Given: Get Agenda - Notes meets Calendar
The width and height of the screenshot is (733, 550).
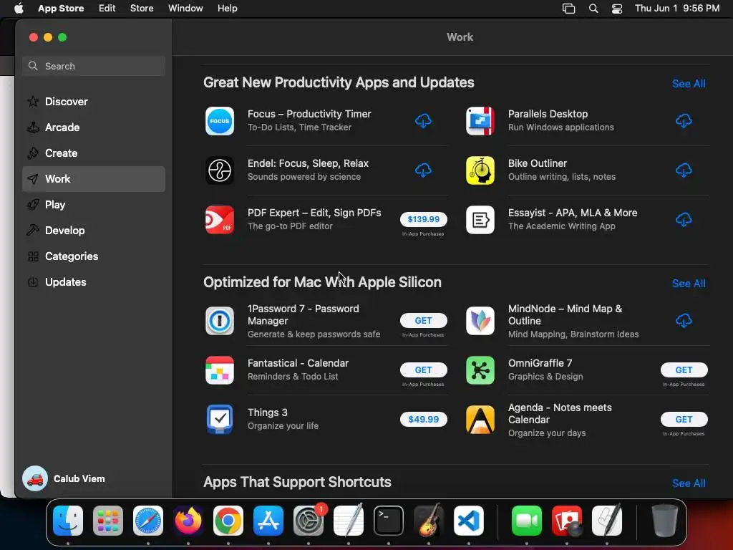Looking at the screenshot, I should tap(684, 420).
